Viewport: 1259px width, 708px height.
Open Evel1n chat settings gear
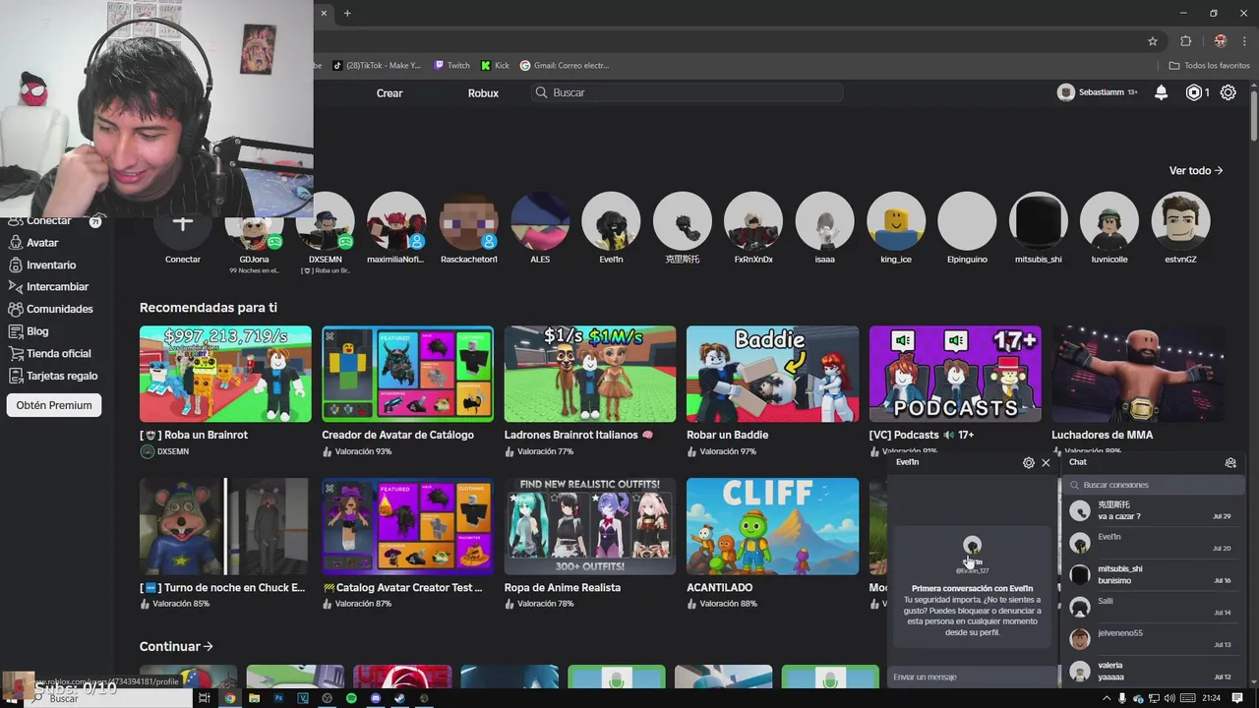click(1029, 462)
